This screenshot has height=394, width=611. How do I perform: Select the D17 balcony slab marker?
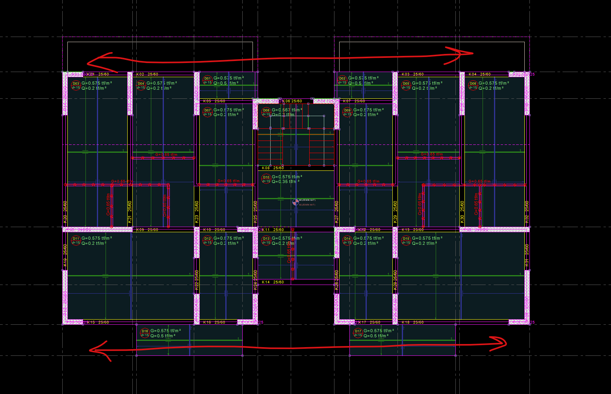pos(358,333)
